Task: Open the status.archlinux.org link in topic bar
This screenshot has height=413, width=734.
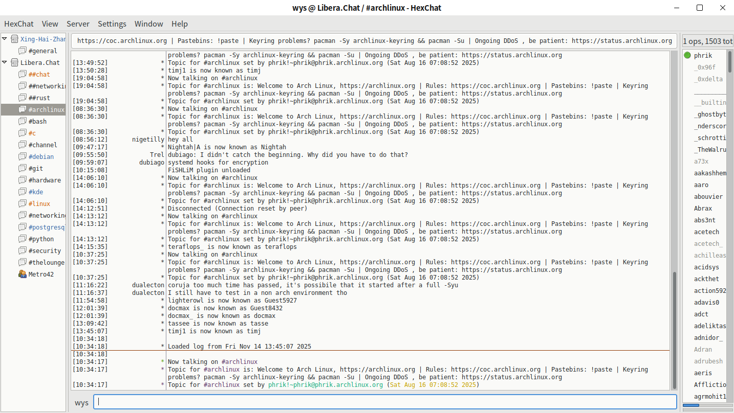Action: click(621, 41)
